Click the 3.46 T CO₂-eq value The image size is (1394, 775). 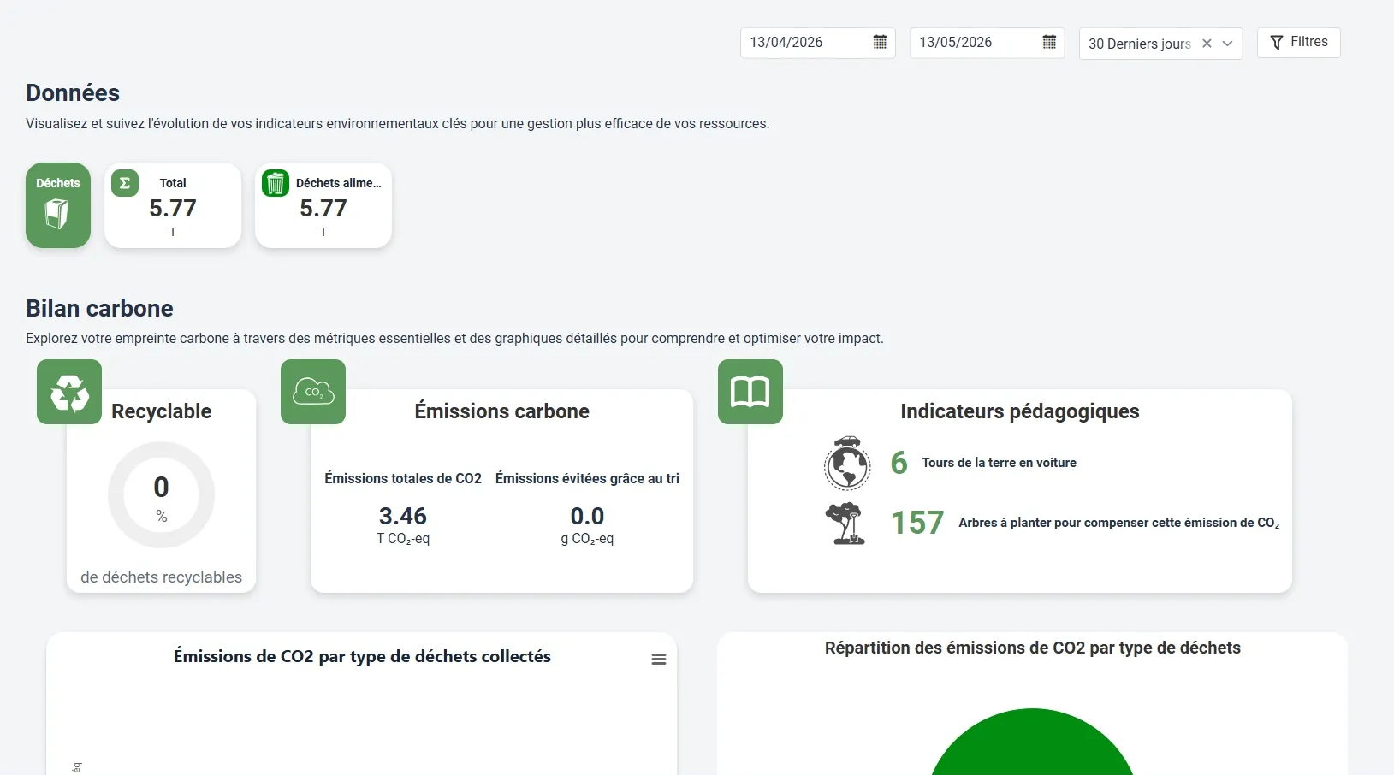pyautogui.click(x=403, y=525)
